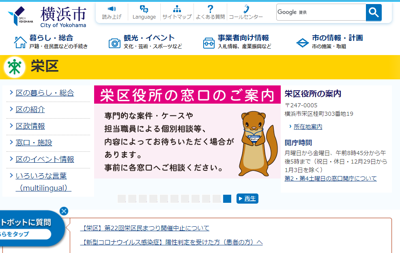The width and height of the screenshot is (400, 253).
Task: Click the よくある質問 question mark icon
Action: tap(210, 9)
